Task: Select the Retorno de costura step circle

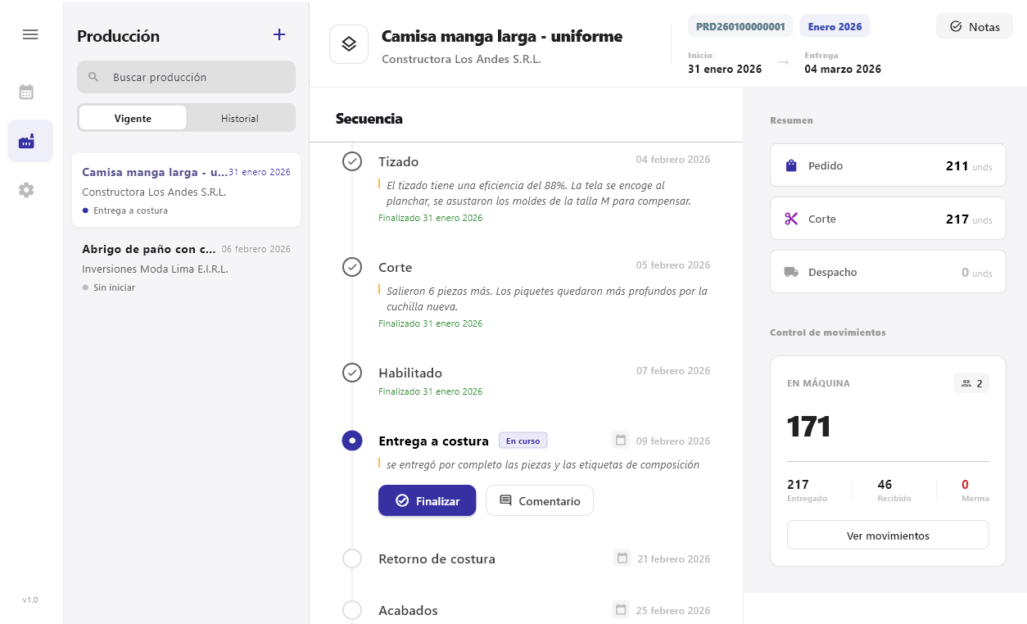Action: point(352,558)
